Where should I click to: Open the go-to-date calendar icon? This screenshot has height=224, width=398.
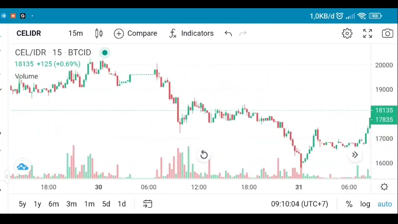point(147,204)
